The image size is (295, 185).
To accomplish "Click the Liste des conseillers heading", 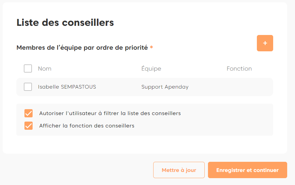I will coord(65,23).
